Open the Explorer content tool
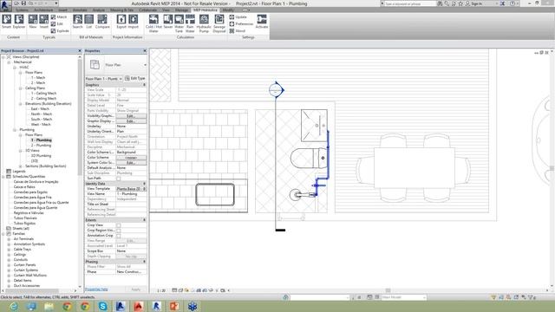This screenshot has height=312, width=555. point(19,22)
